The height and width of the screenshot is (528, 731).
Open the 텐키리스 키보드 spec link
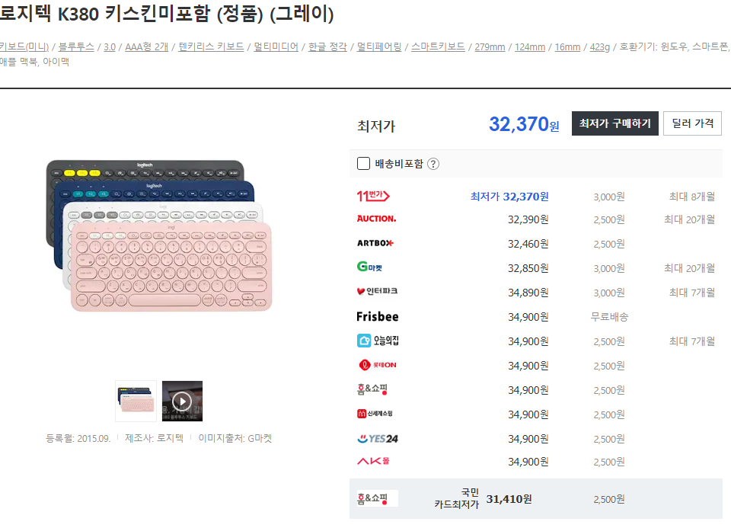coord(211,46)
